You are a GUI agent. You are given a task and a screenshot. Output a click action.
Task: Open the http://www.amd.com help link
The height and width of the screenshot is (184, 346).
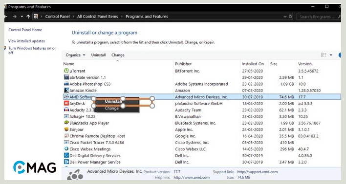click(x=192, y=177)
